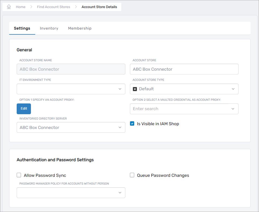Click the Enter search credential field
The width and height of the screenshot is (259, 212).
tap(180, 109)
